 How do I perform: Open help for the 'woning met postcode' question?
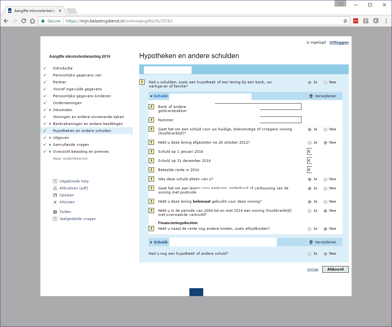[151, 188]
